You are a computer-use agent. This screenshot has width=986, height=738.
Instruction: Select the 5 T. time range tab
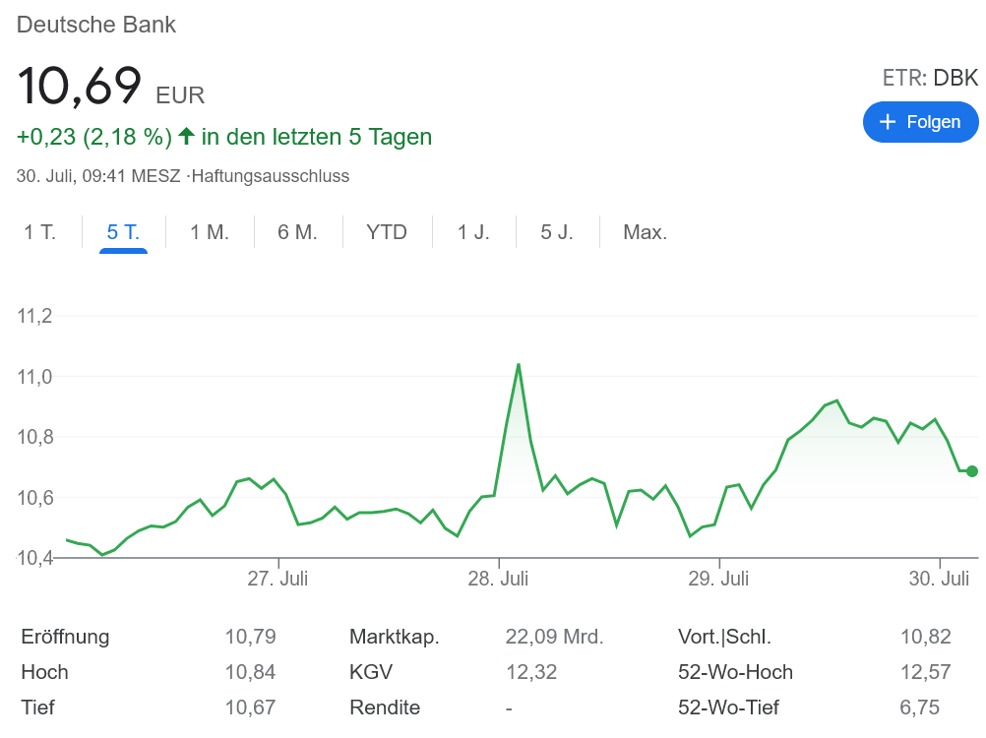(123, 233)
